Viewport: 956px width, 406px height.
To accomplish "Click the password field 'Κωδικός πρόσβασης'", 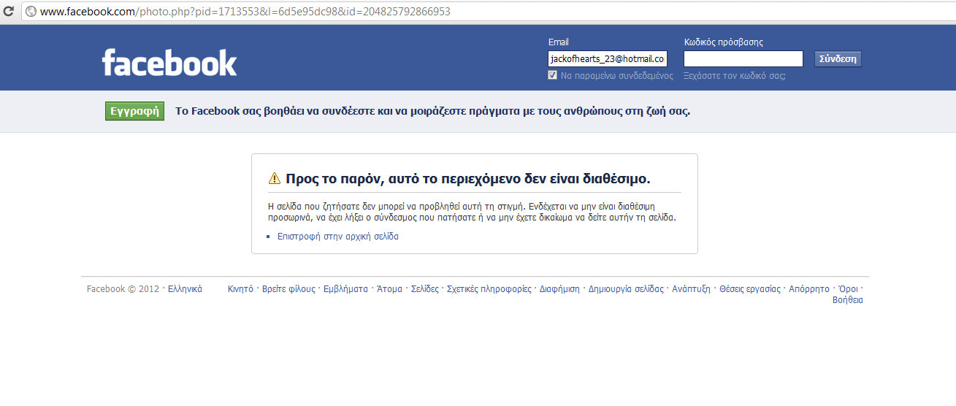I will (x=743, y=59).
